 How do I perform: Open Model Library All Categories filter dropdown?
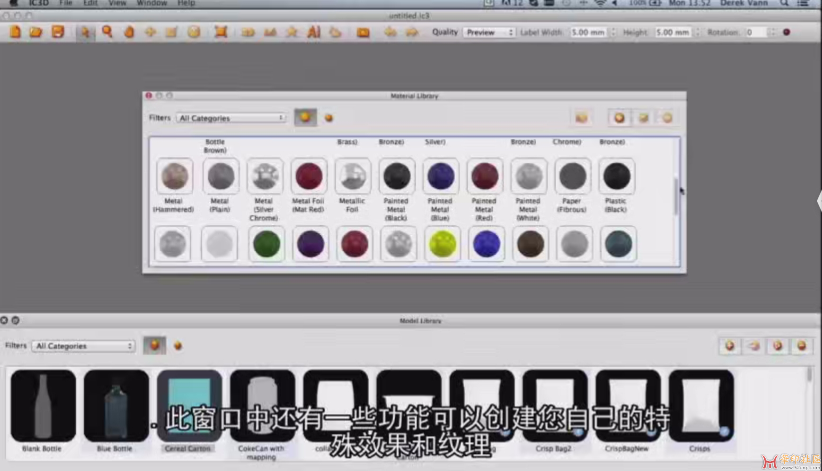click(x=83, y=346)
